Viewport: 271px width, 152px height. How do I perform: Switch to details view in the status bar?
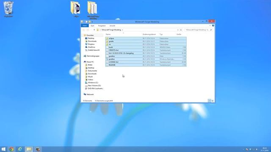pyautogui.click(x=209, y=100)
